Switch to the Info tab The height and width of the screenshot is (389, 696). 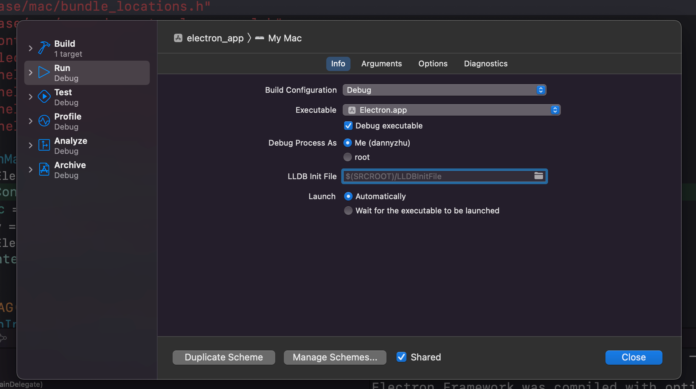click(x=338, y=64)
